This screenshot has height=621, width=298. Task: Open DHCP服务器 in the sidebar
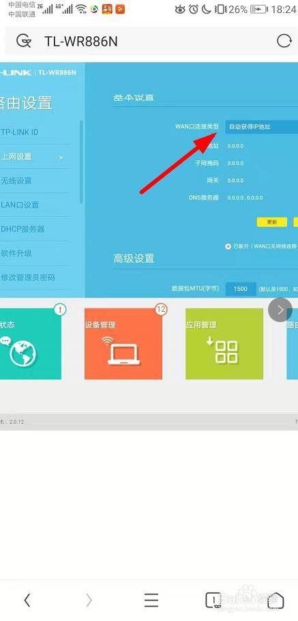coord(23,229)
